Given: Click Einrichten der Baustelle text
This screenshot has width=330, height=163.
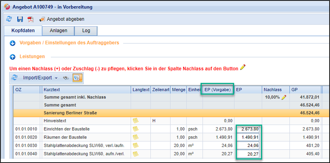Looking at the screenshot, I should pos(67,129).
